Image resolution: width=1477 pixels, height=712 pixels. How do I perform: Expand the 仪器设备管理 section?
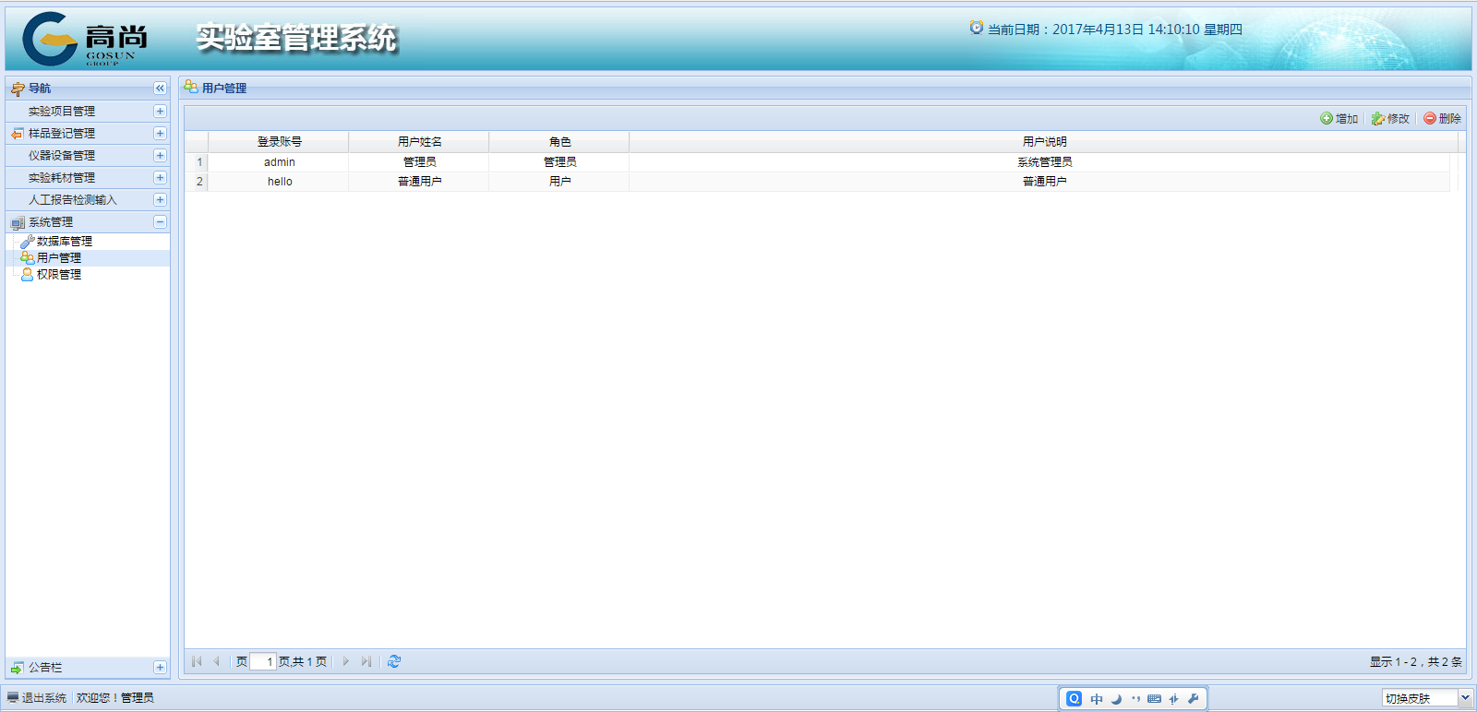tap(160, 156)
